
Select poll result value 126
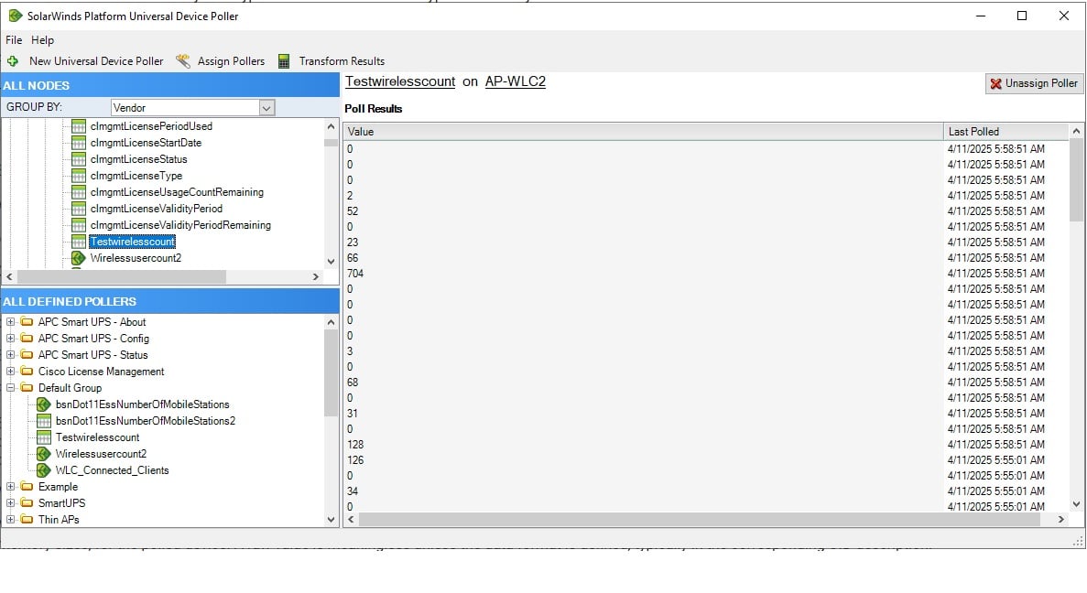[355, 460]
